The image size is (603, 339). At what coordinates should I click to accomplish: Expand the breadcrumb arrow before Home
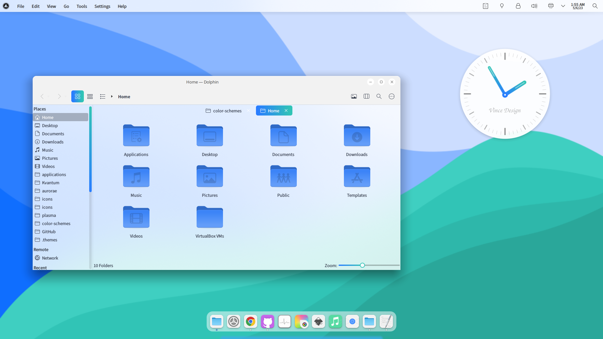112,96
